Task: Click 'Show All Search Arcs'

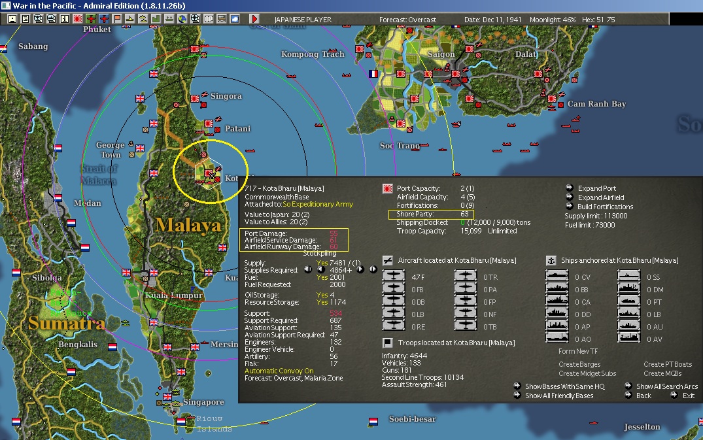Action: click(x=667, y=386)
